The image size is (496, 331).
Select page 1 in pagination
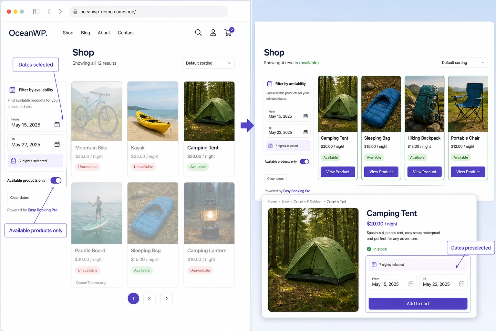click(133, 298)
